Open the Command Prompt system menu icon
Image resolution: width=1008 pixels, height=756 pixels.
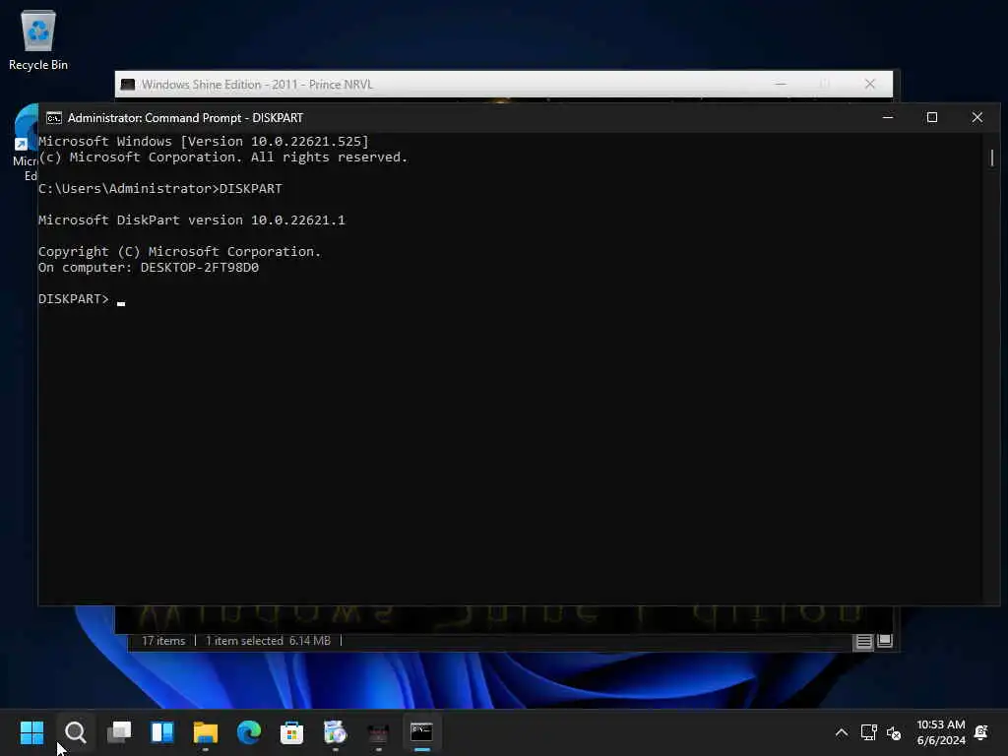(54, 118)
